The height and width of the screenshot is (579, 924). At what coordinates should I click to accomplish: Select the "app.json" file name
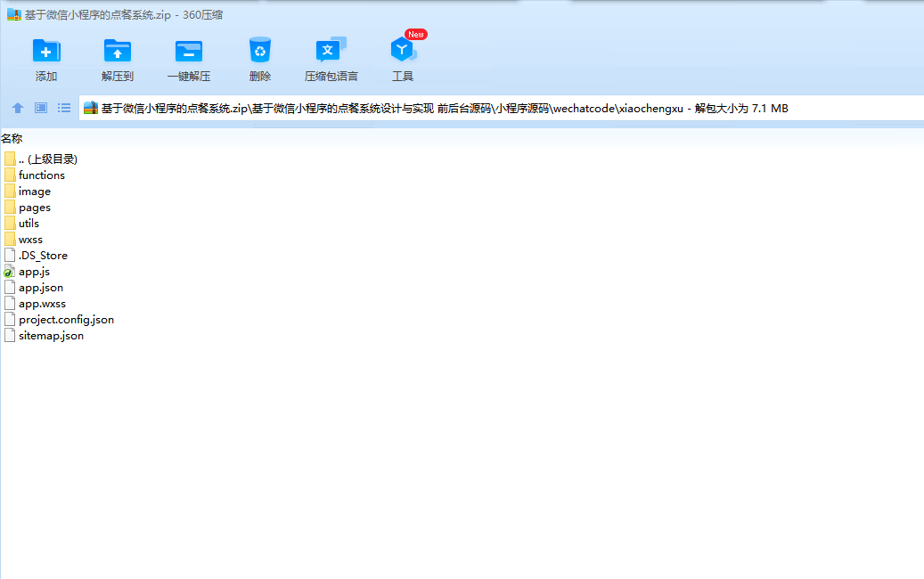(x=41, y=288)
